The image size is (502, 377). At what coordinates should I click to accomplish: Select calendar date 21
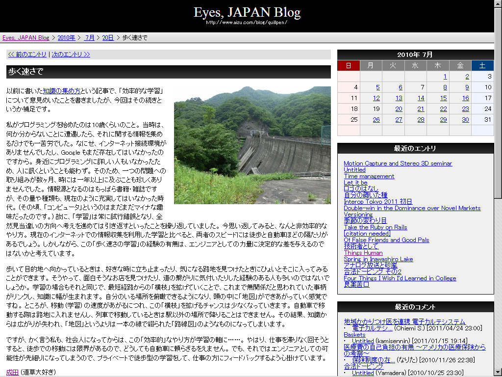pyautogui.click(x=421, y=109)
